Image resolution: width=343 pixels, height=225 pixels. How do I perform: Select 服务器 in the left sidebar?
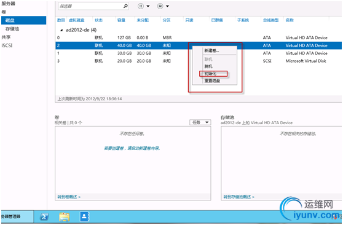tap(9, 4)
